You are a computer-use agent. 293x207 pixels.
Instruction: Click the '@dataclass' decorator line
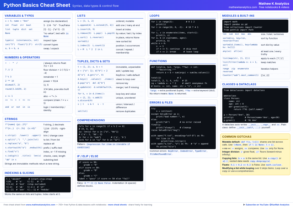tap(230, 96)
